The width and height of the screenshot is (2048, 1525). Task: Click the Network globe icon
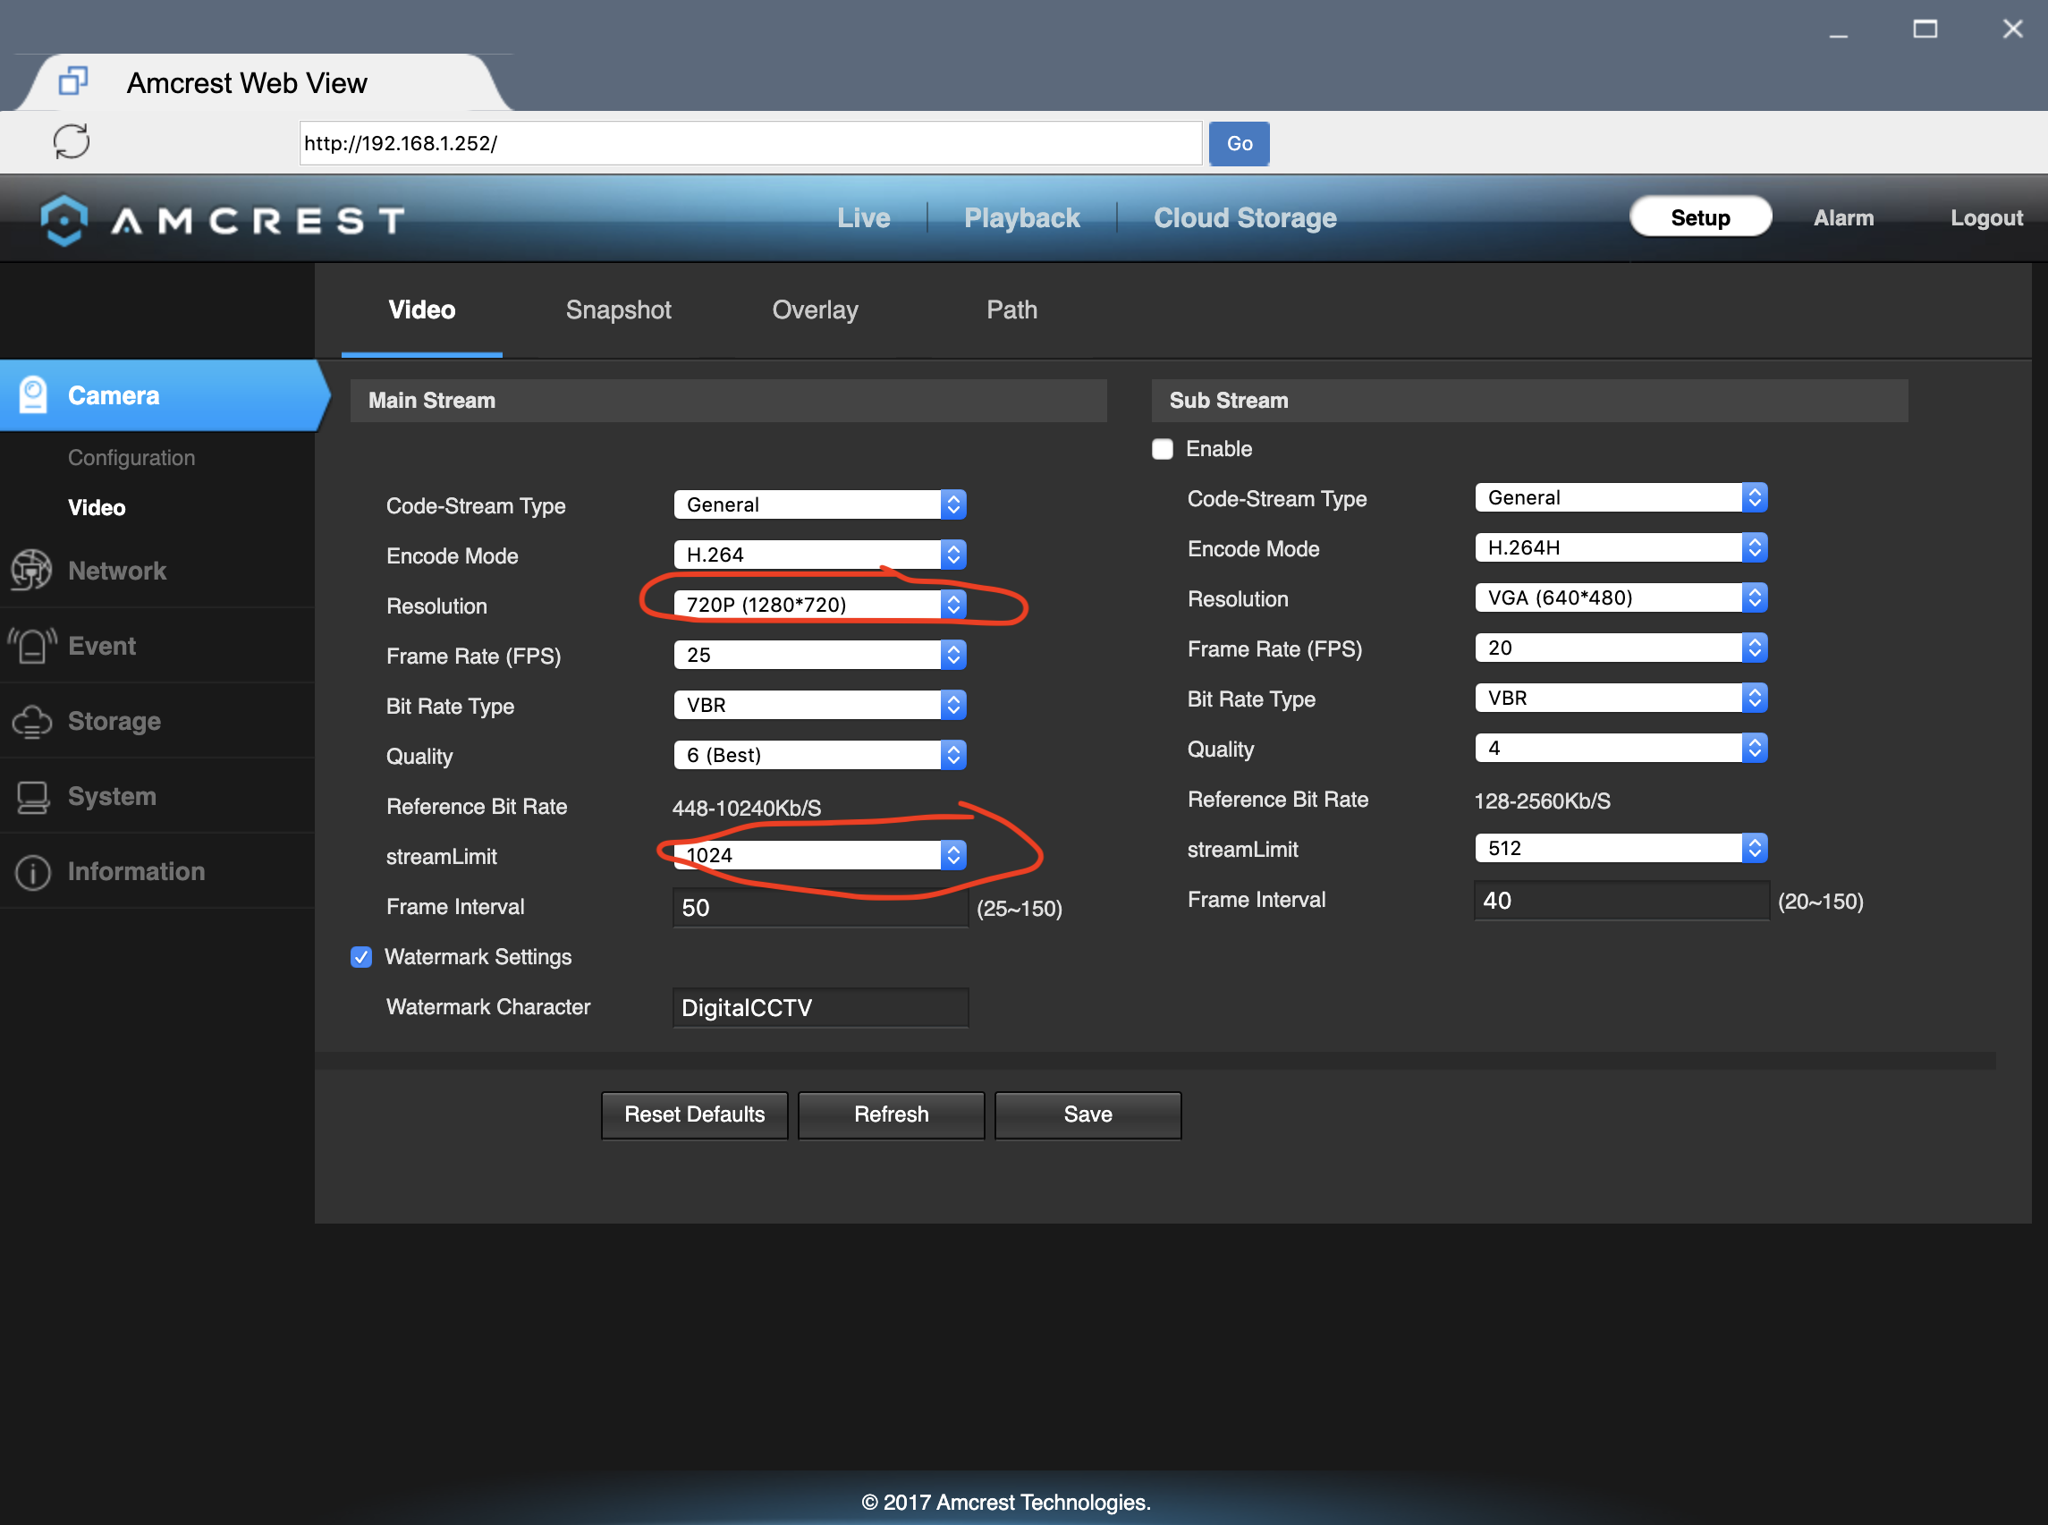(31, 570)
